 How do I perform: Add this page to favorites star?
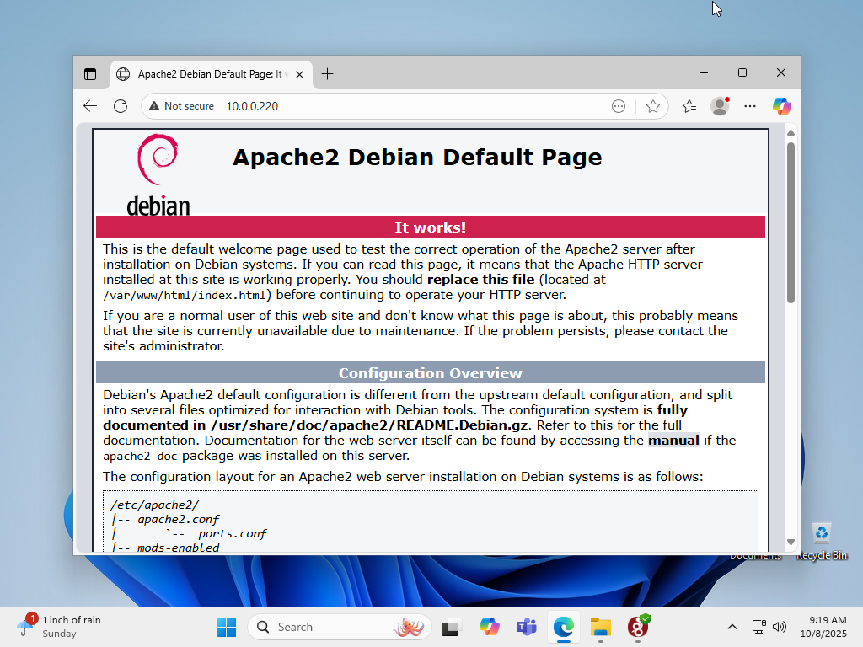(x=652, y=106)
